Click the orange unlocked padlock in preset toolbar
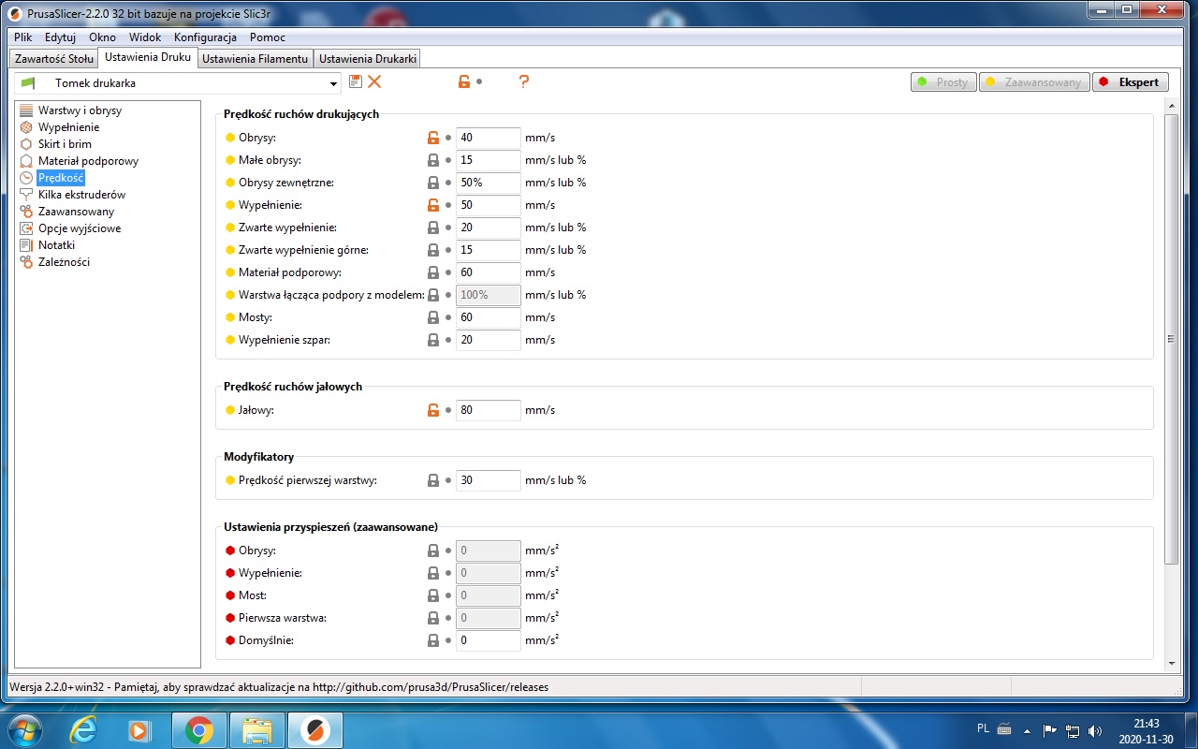Screen dimensions: 1198x749 coord(463,82)
